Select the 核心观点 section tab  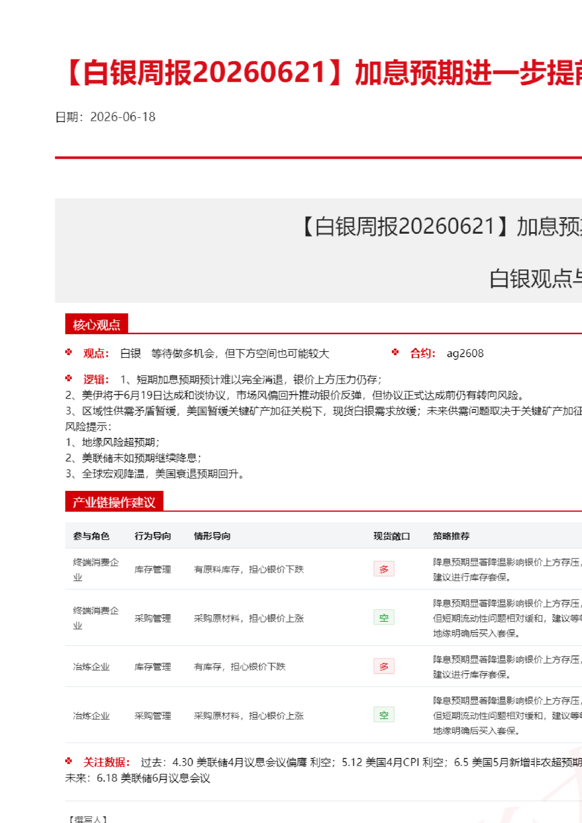(x=97, y=324)
